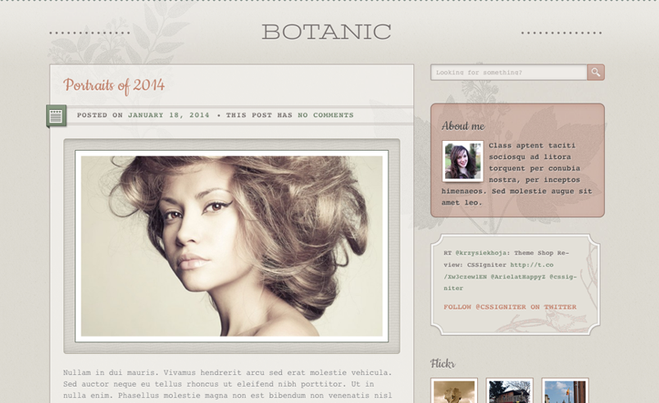Open the second Flickr thumbnail with house

509,391
